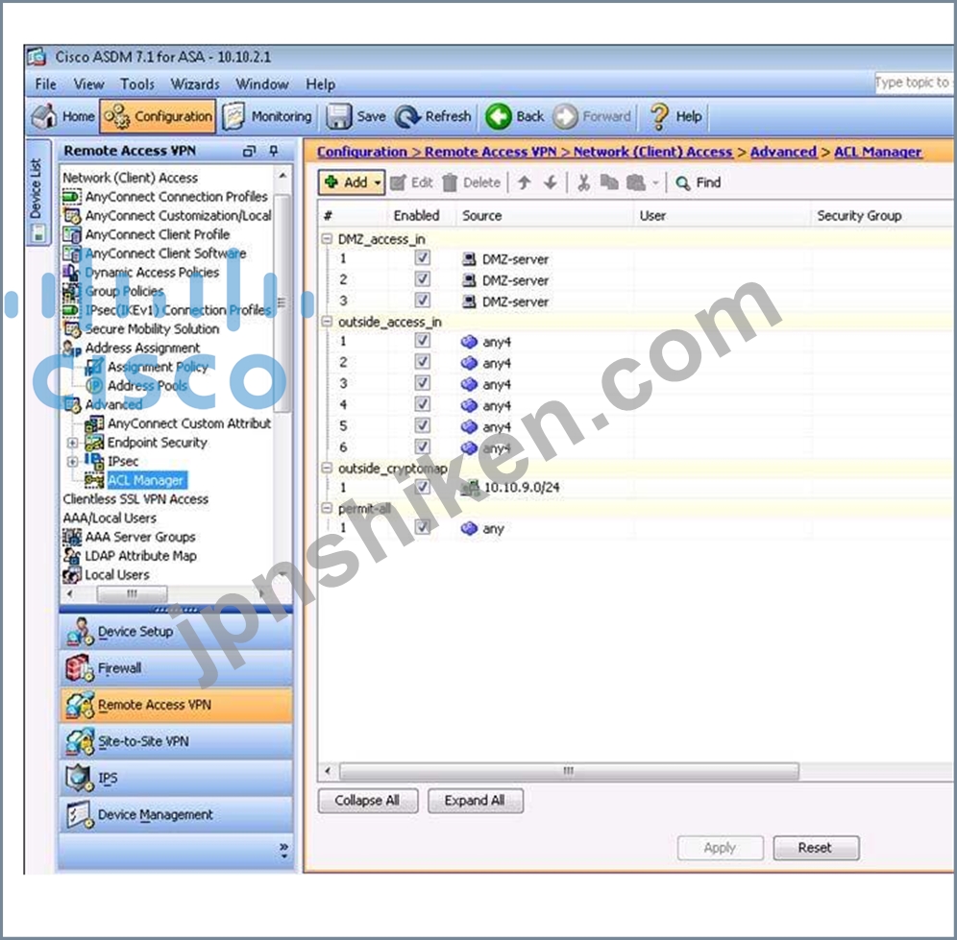Toggle Enabled checkbox for DMZ_access_in rule 1
Viewport: 957px width, 940px height.
tap(422, 258)
